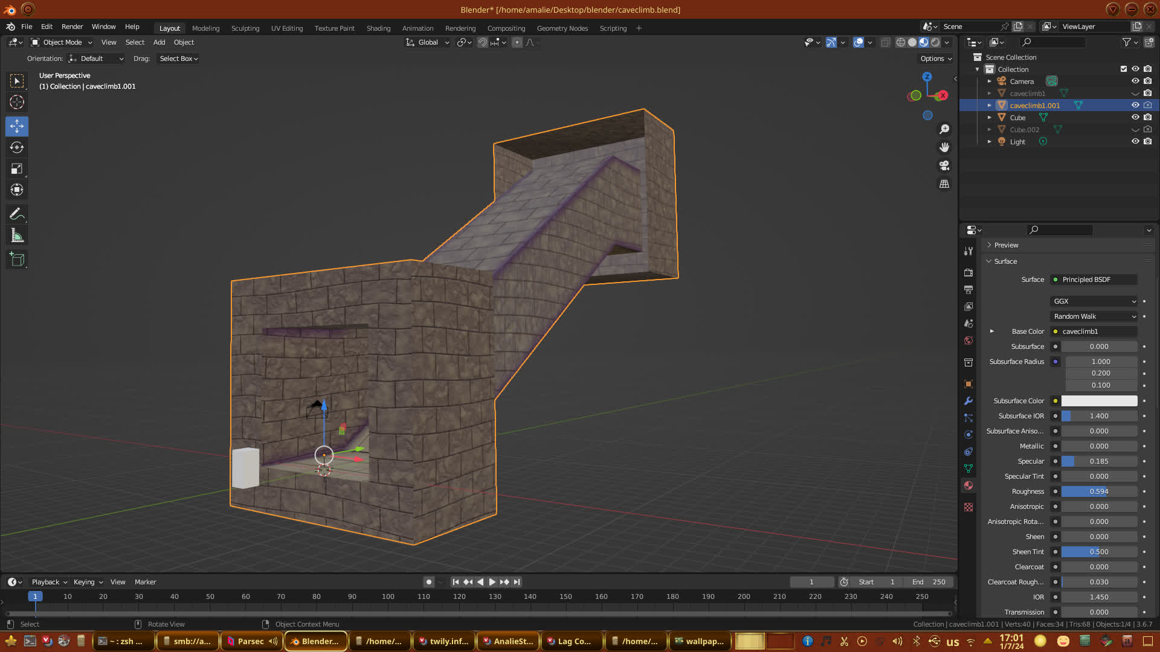The image size is (1160, 652).
Task: Switch to the Shading workspace tab
Action: (378, 28)
